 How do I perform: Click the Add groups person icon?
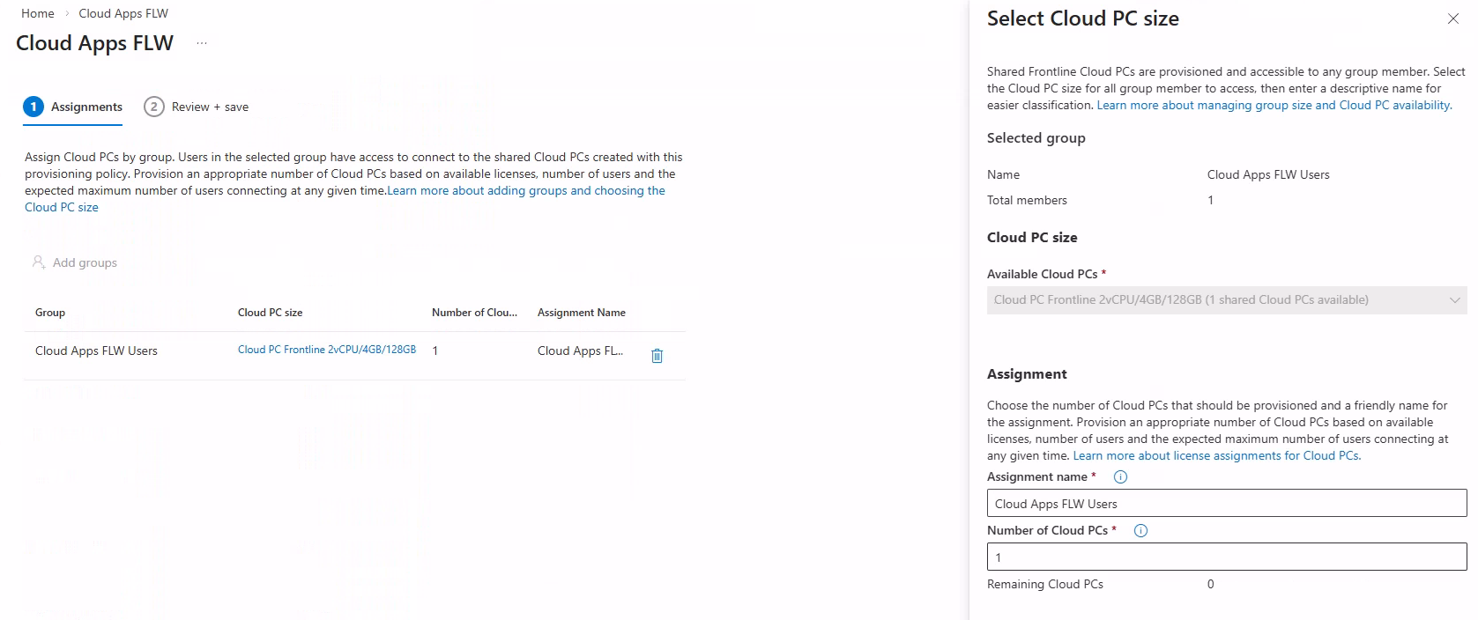point(38,262)
